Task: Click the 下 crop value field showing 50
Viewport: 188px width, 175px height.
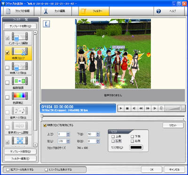Action: [92, 134]
